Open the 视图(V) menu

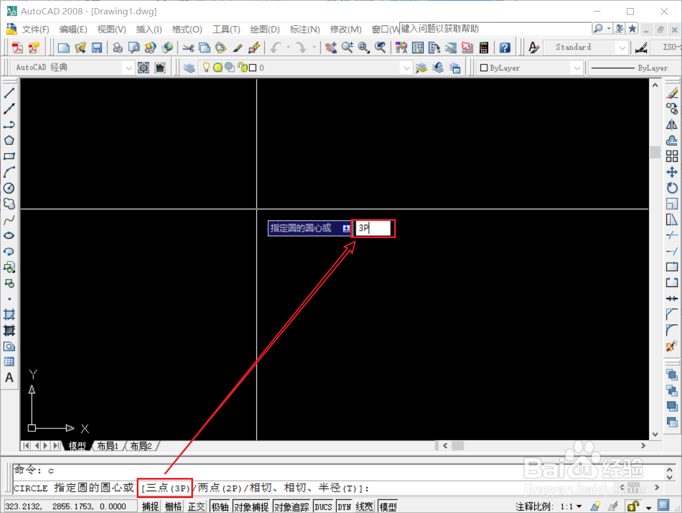tap(112, 29)
